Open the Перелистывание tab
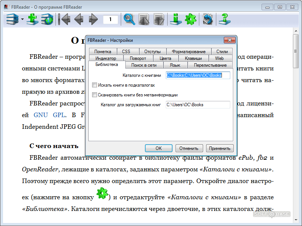This screenshot has width=302, height=226. pos(210,65)
